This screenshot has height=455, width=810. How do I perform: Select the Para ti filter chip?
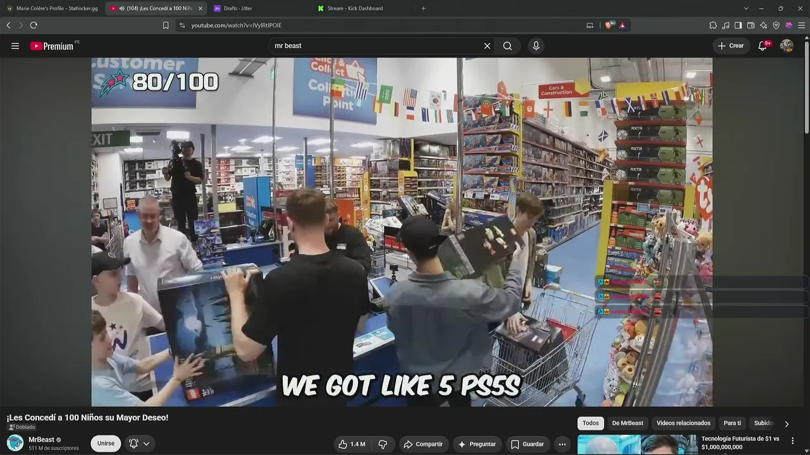point(732,423)
